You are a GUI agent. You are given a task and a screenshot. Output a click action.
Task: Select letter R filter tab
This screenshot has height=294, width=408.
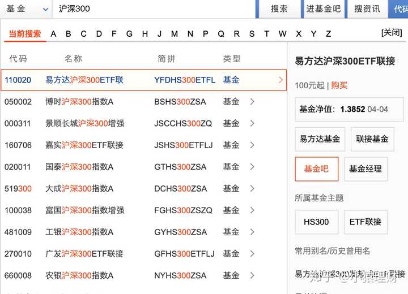click(236, 34)
